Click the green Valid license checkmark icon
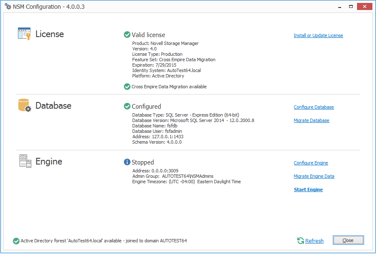Image resolution: width=377 pixels, height=254 pixels. (127, 35)
